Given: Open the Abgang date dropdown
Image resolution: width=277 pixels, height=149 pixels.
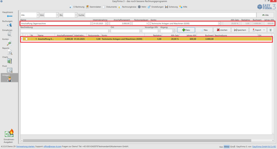Looking at the screenshot, I should (173, 31).
